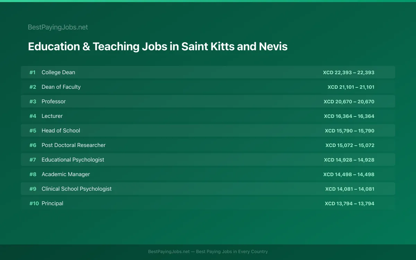Click rank number #5
416x260 pixels.
[x=33, y=131]
